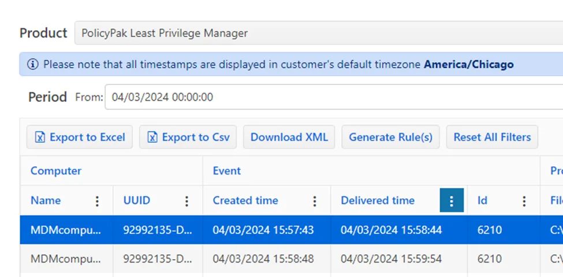Click the Event group header

[x=227, y=171]
